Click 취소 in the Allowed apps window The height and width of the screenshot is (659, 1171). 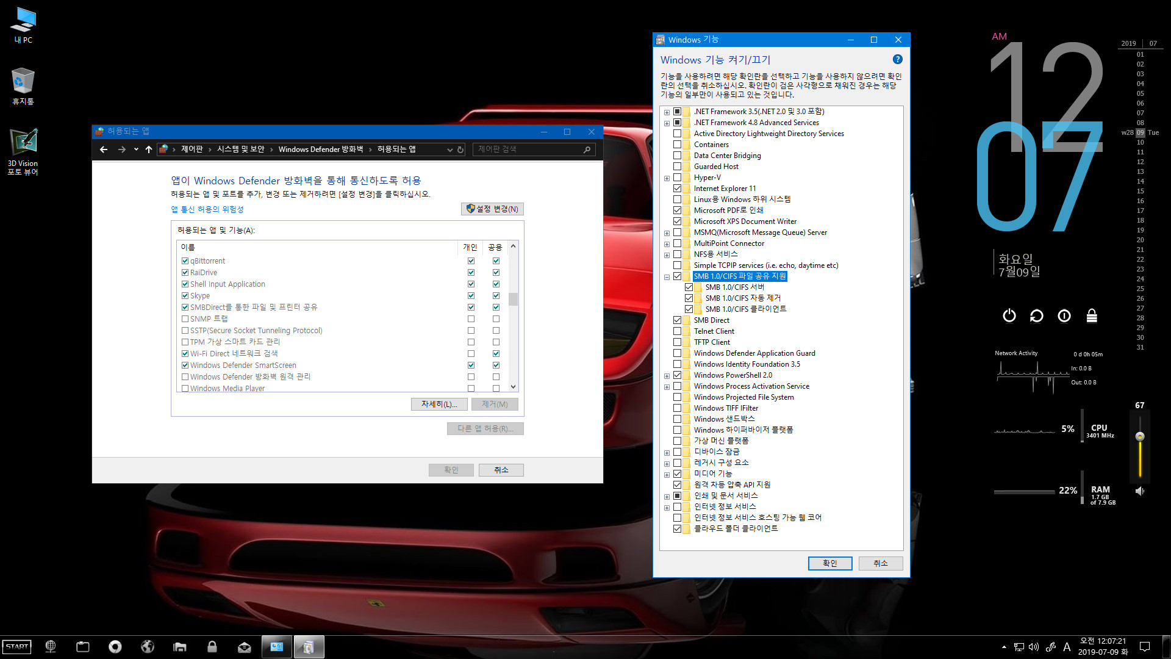(x=501, y=470)
